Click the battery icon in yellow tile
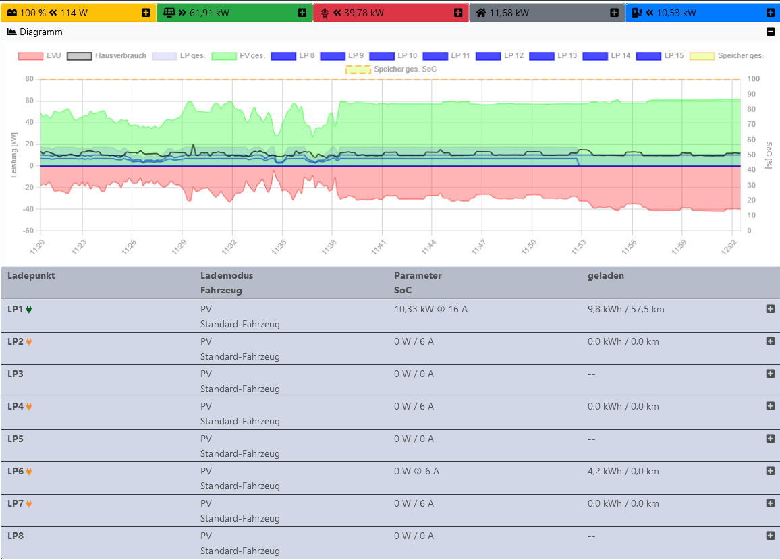Screen dimensions: 780x560 pyautogui.click(x=12, y=13)
